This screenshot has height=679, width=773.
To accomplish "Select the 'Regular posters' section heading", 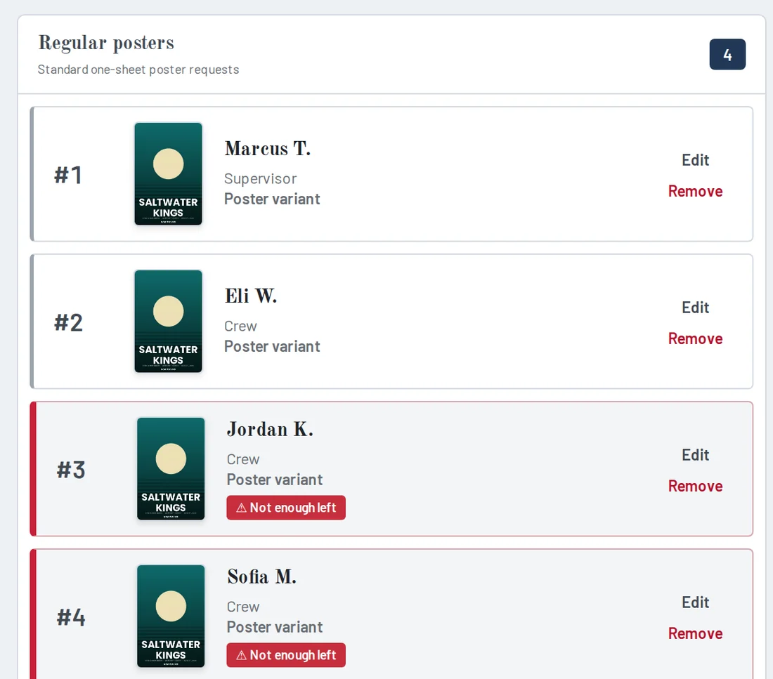I will 107,43.
